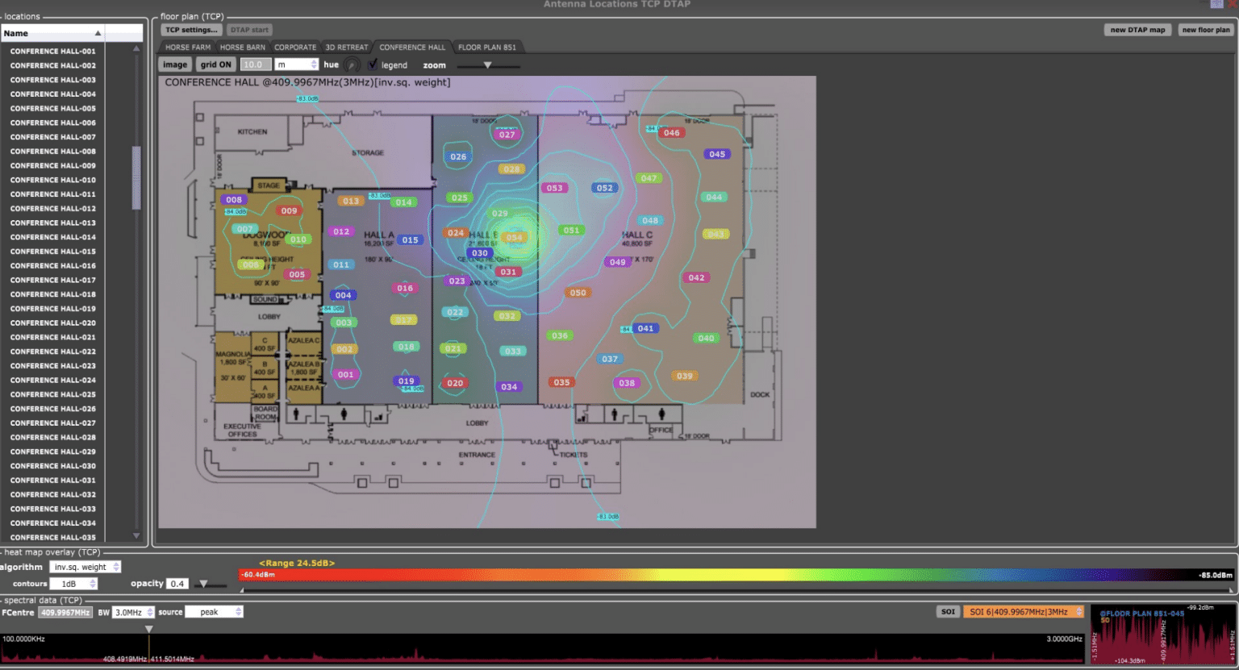Open the source dropdown set to peak
This screenshot has height=670, width=1239.
[x=214, y=611]
